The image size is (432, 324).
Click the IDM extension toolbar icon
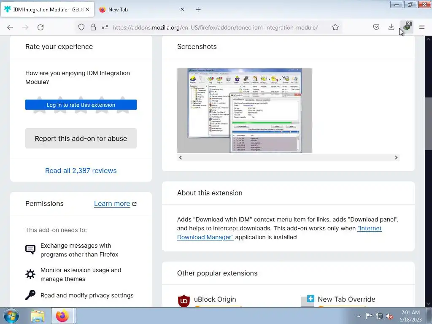(x=407, y=27)
